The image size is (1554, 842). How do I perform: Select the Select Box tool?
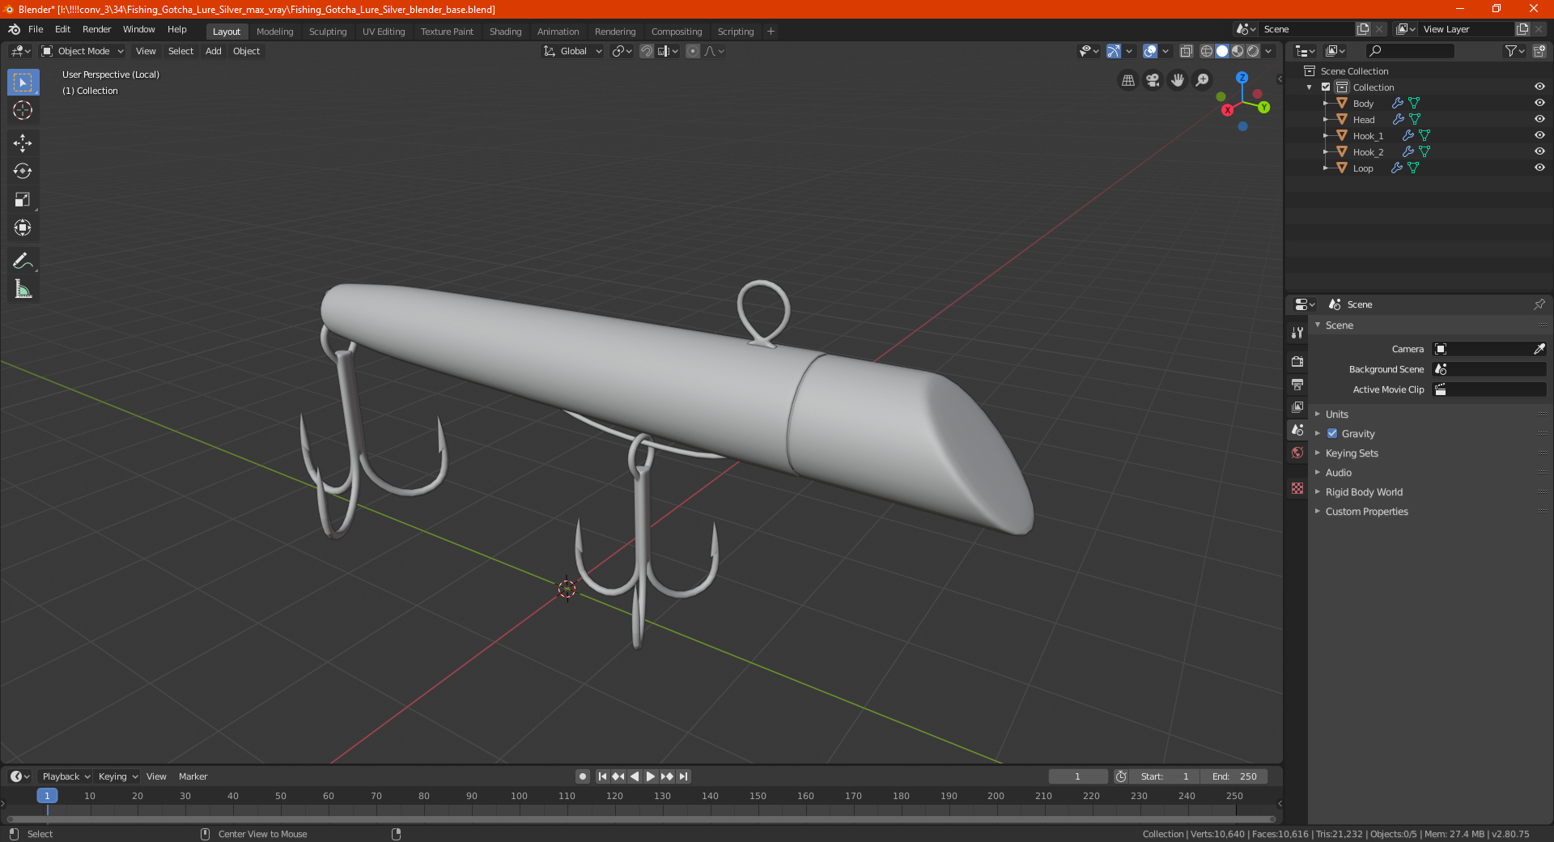coord(23,83)
